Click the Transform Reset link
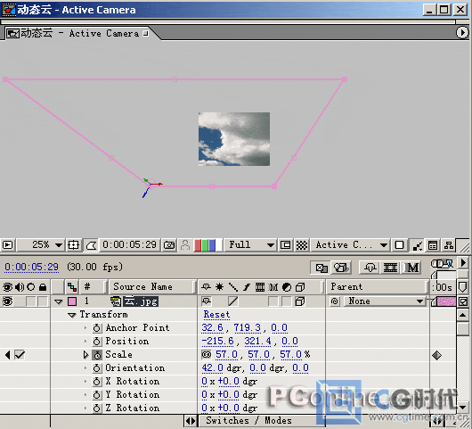Screen dimensions: 472x429 [216, 315]
